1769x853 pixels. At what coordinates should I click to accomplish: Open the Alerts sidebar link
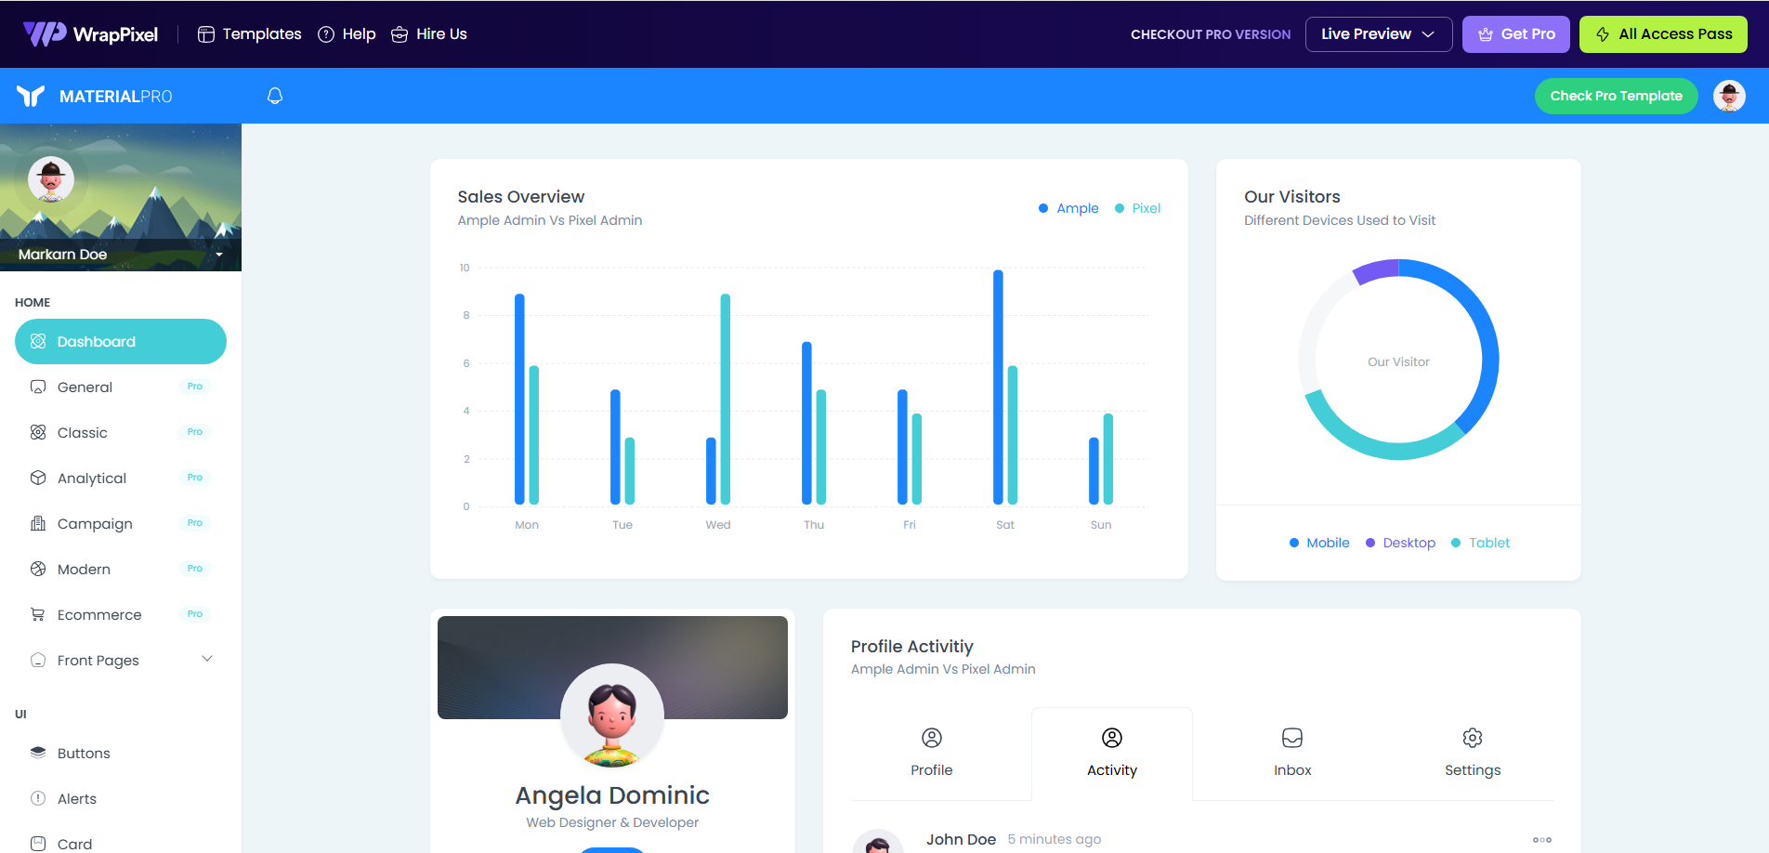(x=121, y=798)
